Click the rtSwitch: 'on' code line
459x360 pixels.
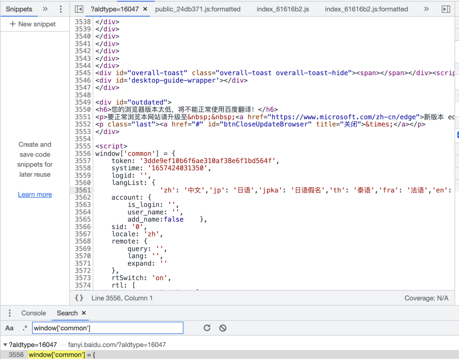[142, 278]
